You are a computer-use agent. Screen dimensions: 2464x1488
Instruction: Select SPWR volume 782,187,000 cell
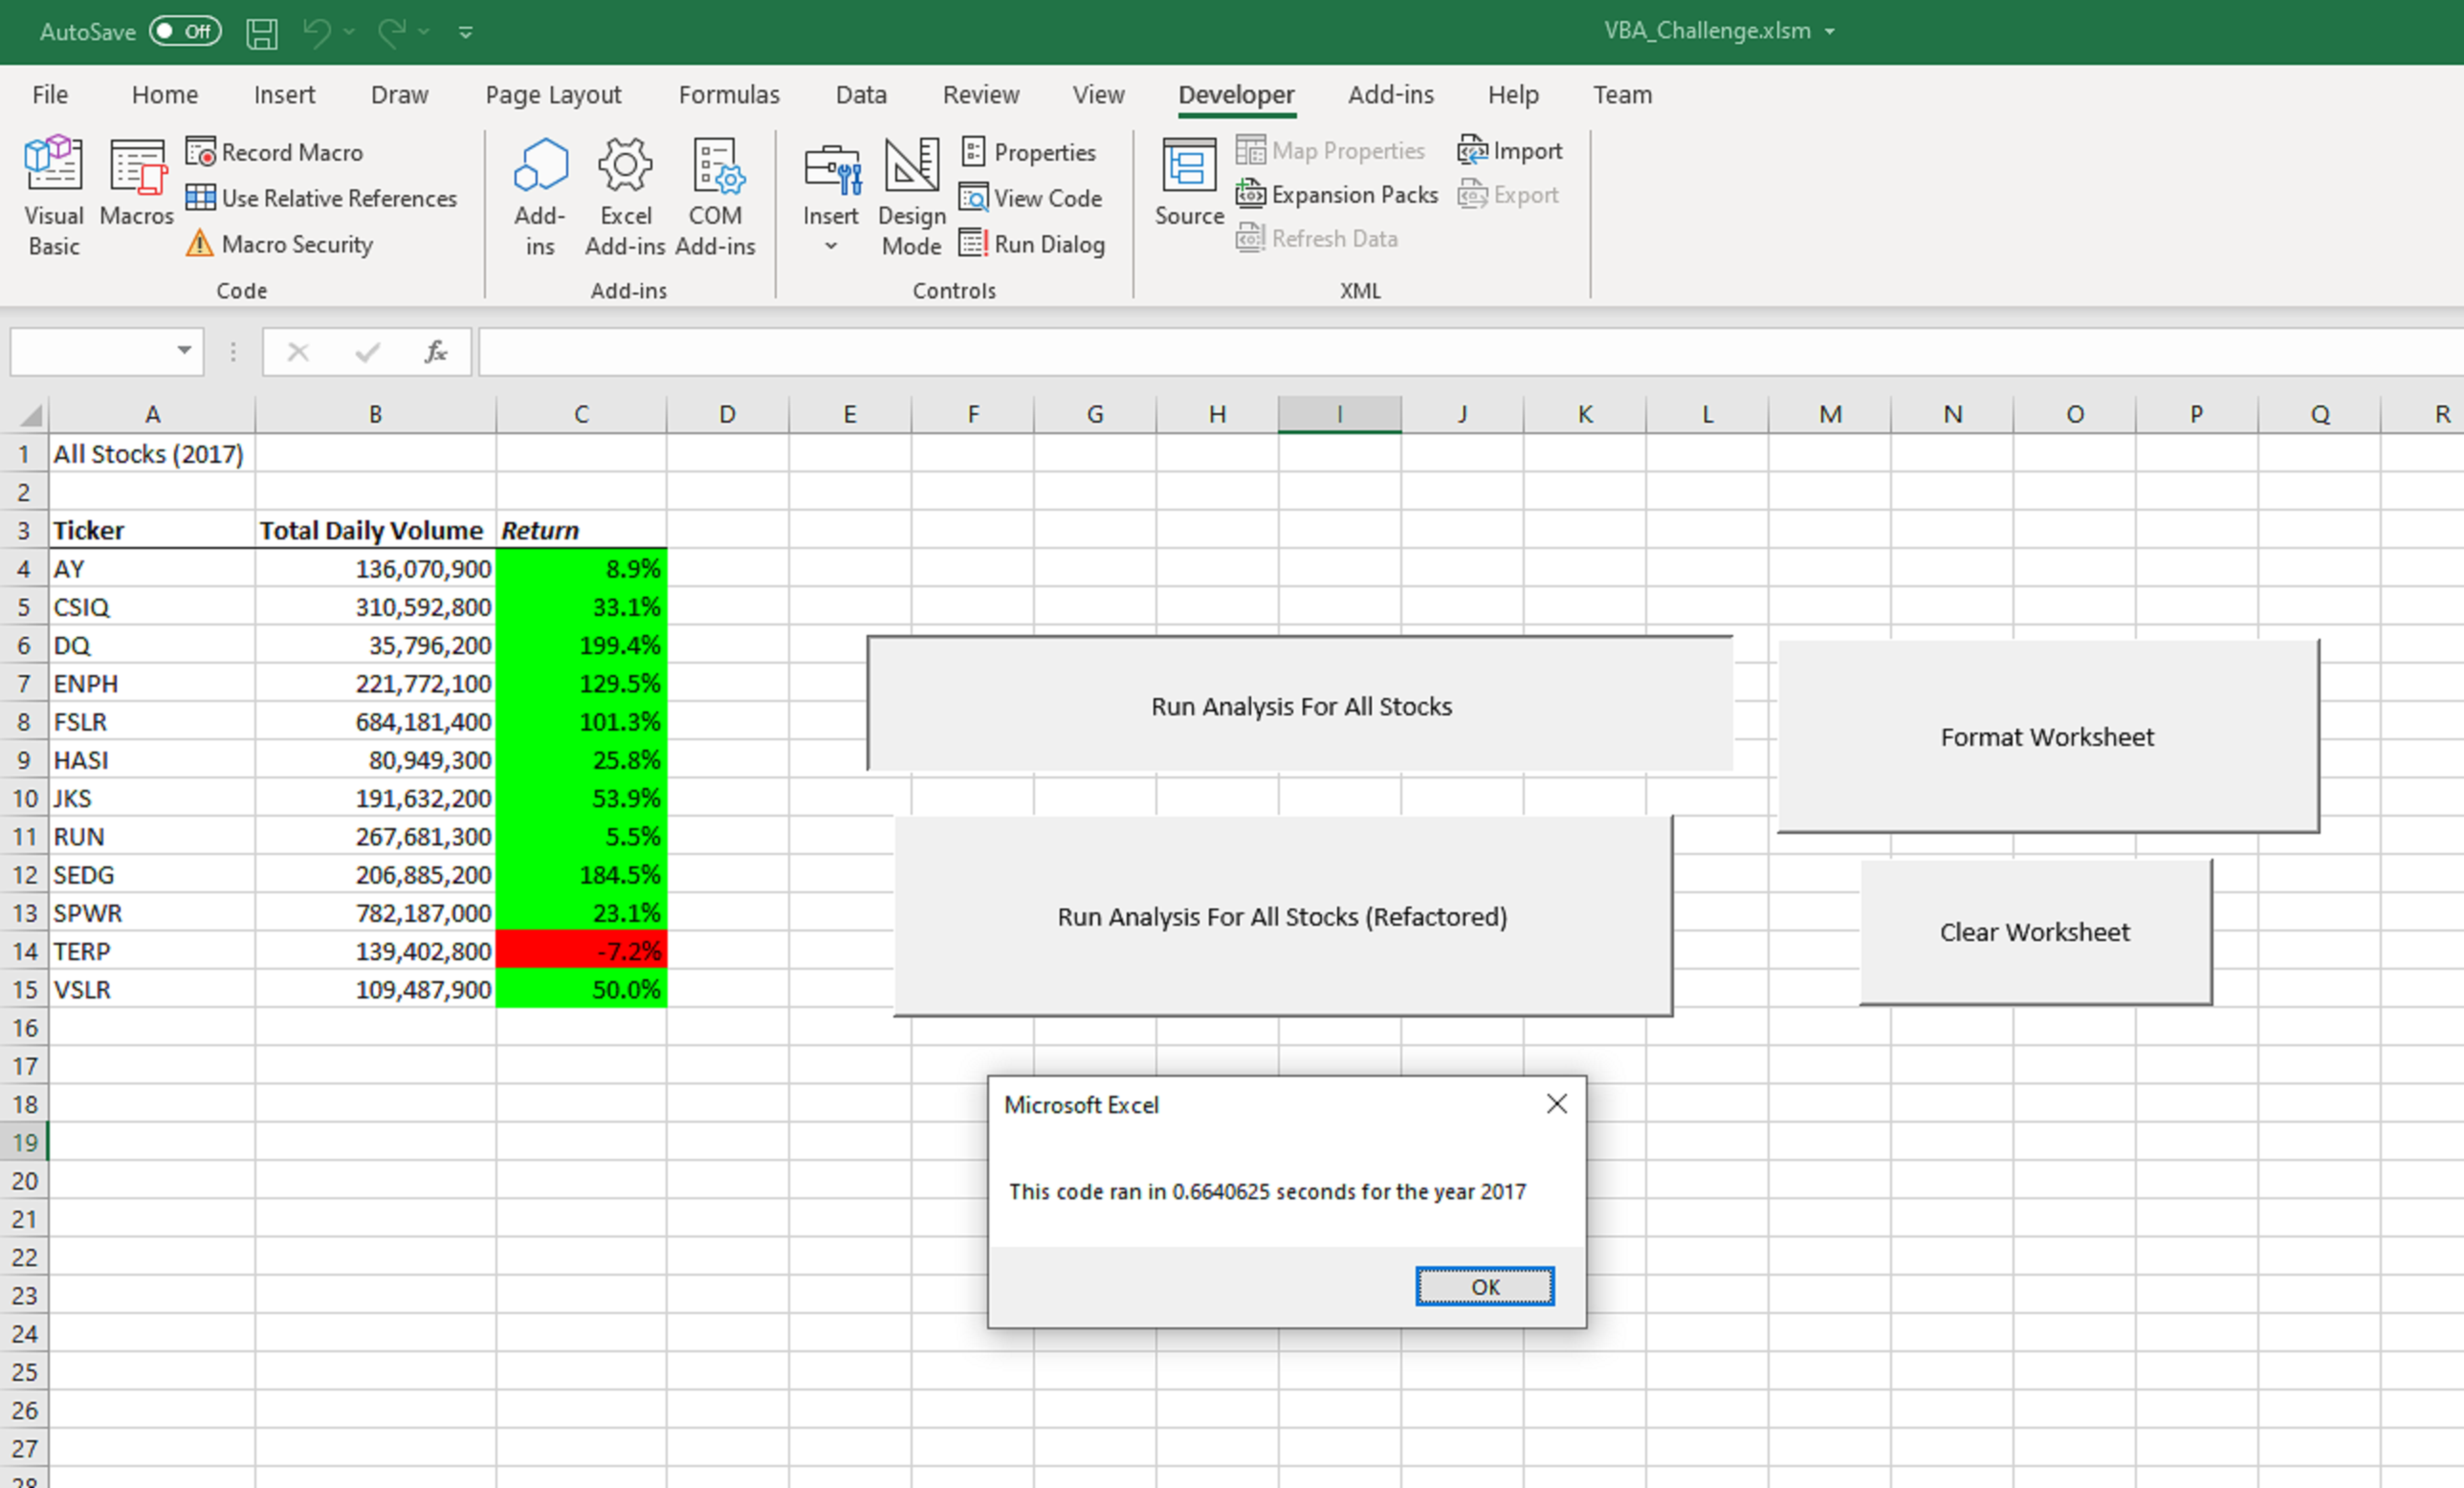pos(375,912)
